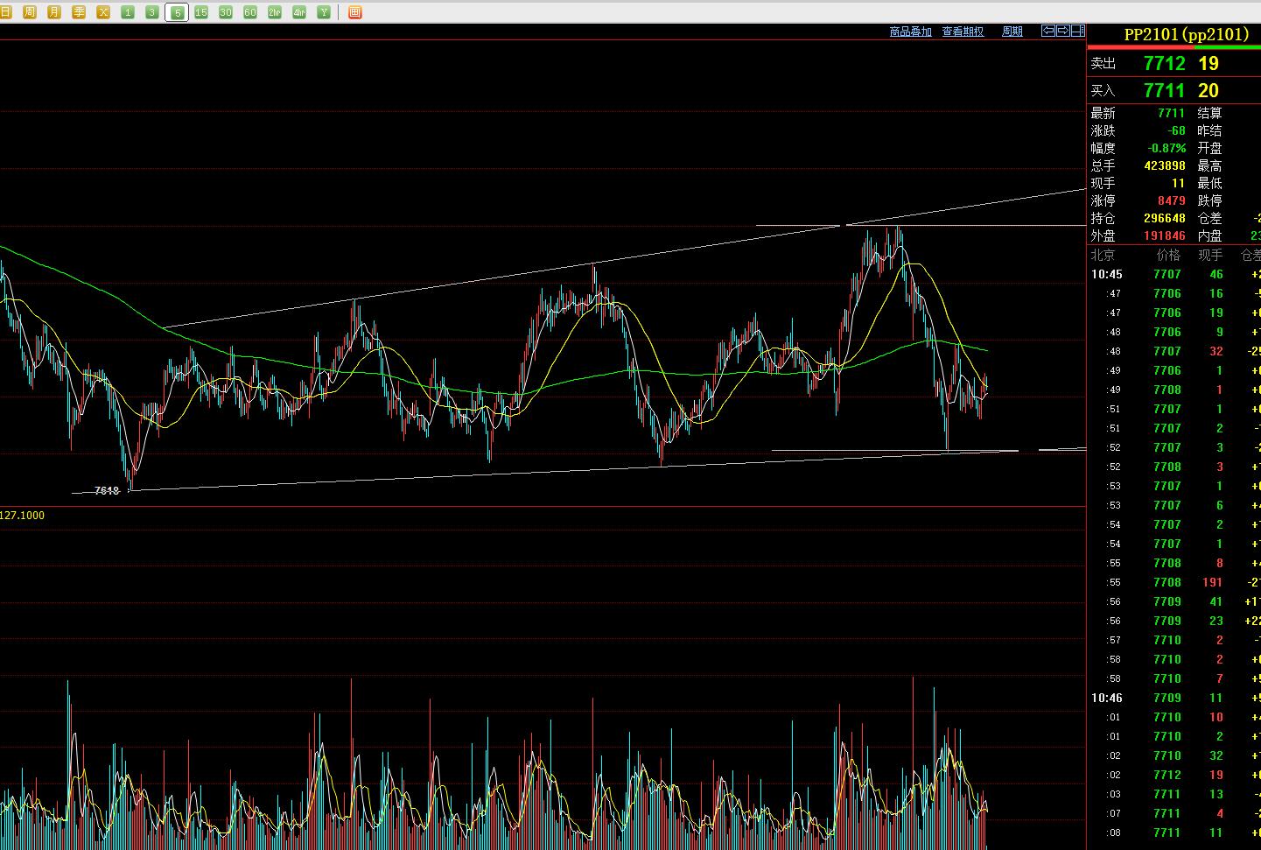
Task: Open the 商品叠加 overlay link
Action: (x=910, y=32)
